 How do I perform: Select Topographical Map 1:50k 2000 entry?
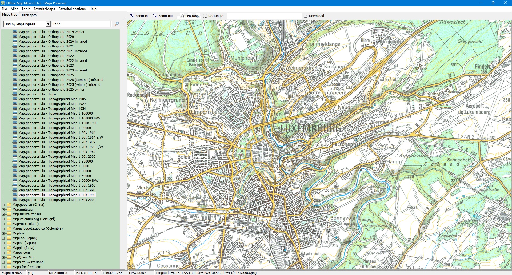(x=57, y=200)
